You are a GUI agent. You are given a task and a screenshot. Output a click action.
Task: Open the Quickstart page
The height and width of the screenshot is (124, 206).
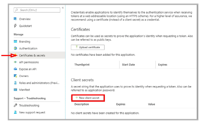tap(25, 26)
